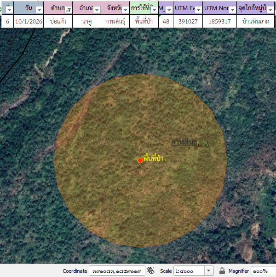Open filter dropdown for ตำบล column

(x=68, y=10)
